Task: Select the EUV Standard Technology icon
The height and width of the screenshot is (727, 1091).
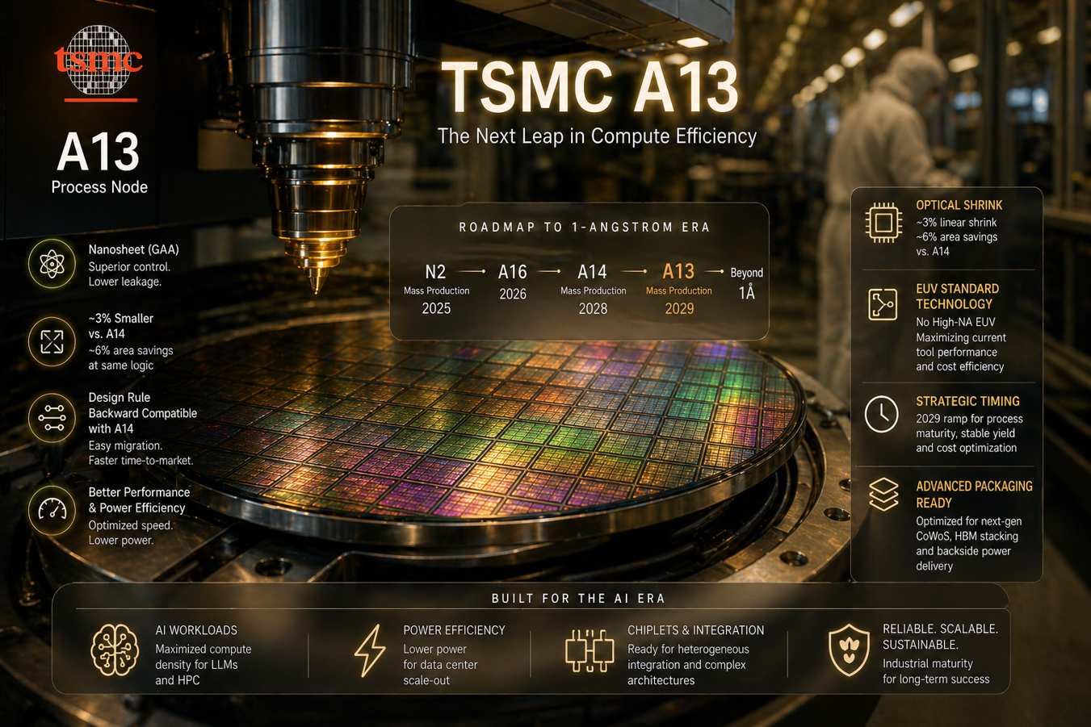Action: pos(883,304)
